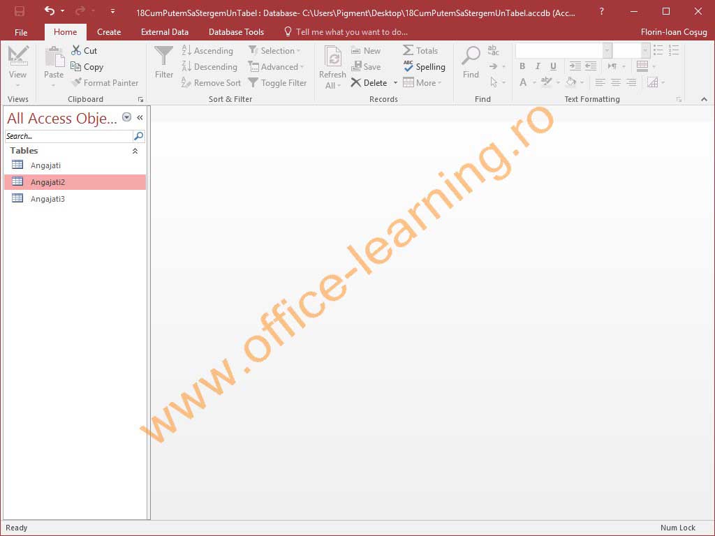The image size is (715, 536).
Task: Click the Replace ab-ac icon
Action: 494,50
